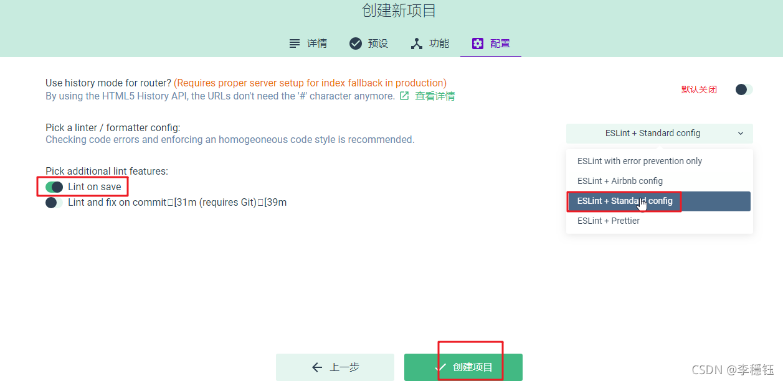Click the 创建项目 button

click(463, 367)
